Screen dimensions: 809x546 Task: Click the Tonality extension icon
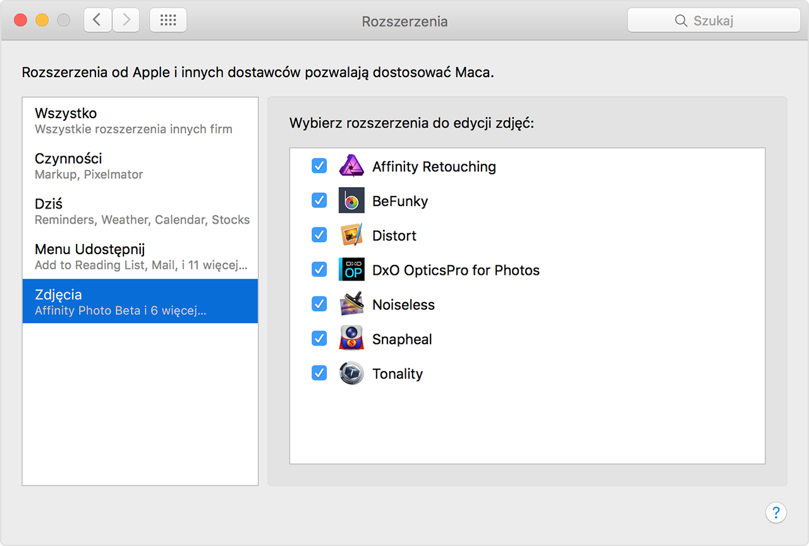(351, 373)
